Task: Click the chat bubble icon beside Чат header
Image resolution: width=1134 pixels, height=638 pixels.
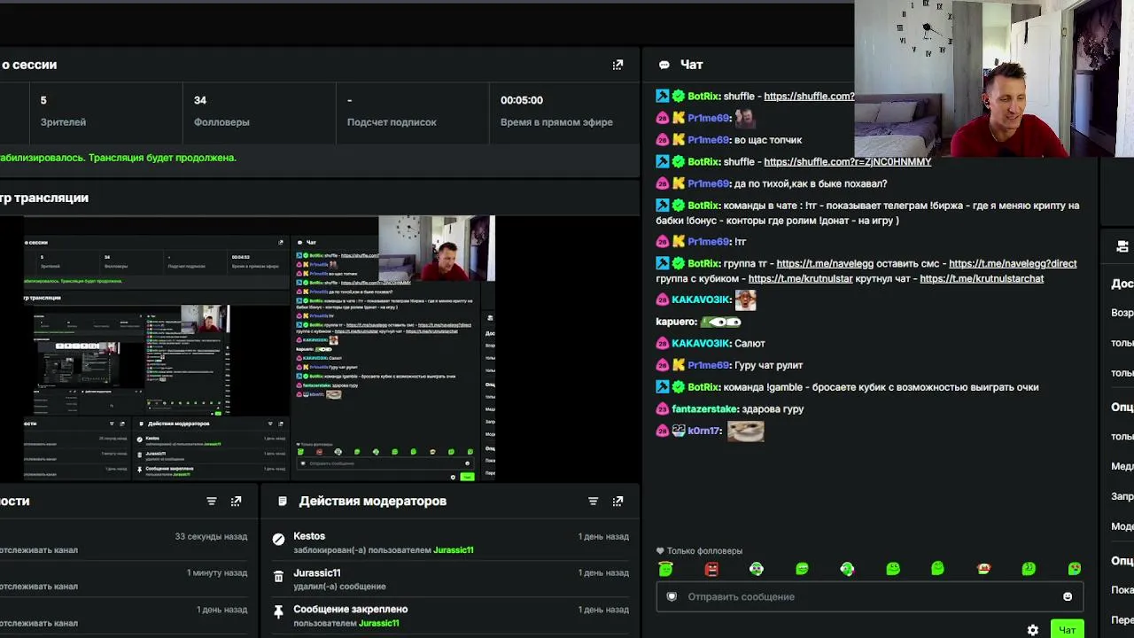Action: tap(664, 65)
